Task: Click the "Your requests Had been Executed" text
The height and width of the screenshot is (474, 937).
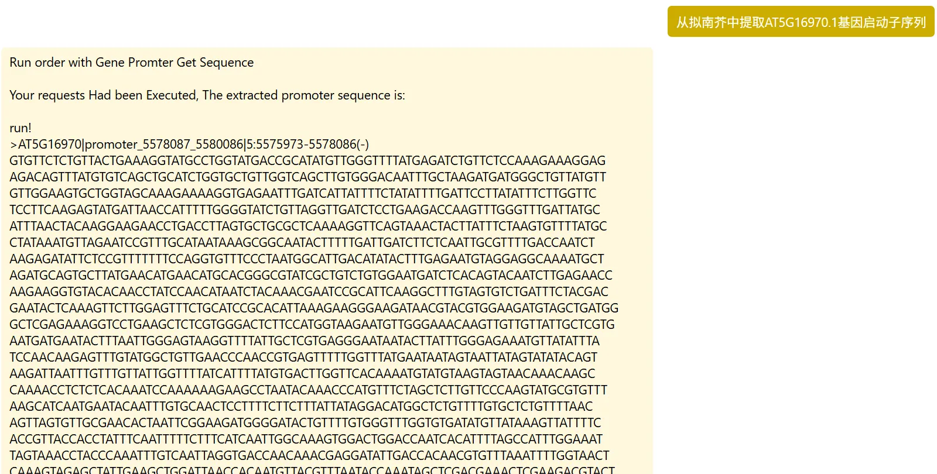Action: pyautogui.click(x=207, y=95)
